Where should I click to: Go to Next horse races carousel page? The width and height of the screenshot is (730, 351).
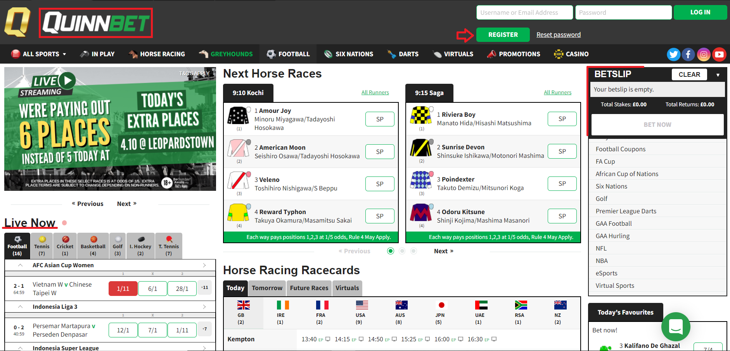tap(443, 251)
